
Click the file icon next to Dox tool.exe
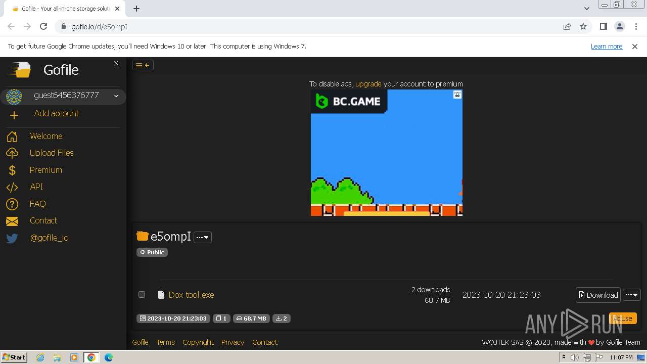(x=161, y=295)
